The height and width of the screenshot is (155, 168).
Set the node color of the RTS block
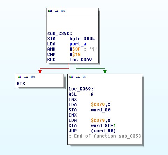[20, 77]
